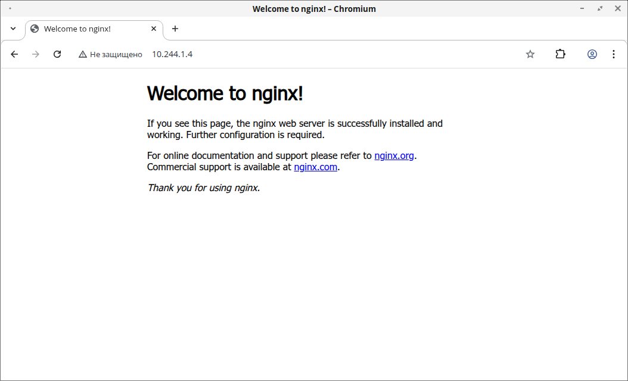This screenshot has height=381, width=628.
Task: Reload the nginx welcome page
Action: click(x=57, y=54)
